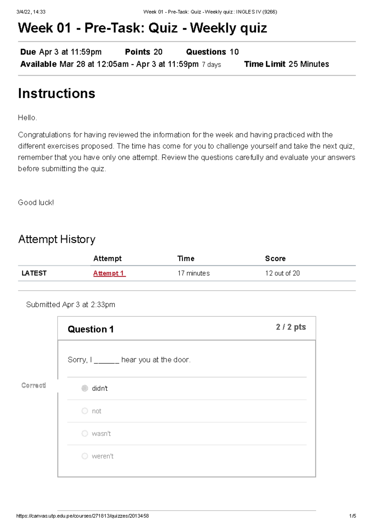Click the "12 out of 20" score cell
373x528 pixels.
point(282,273)
